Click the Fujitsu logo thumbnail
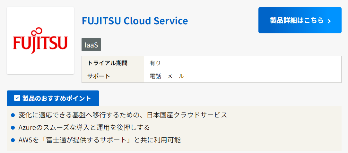The image size is (348, 153). tap(40, 41)
